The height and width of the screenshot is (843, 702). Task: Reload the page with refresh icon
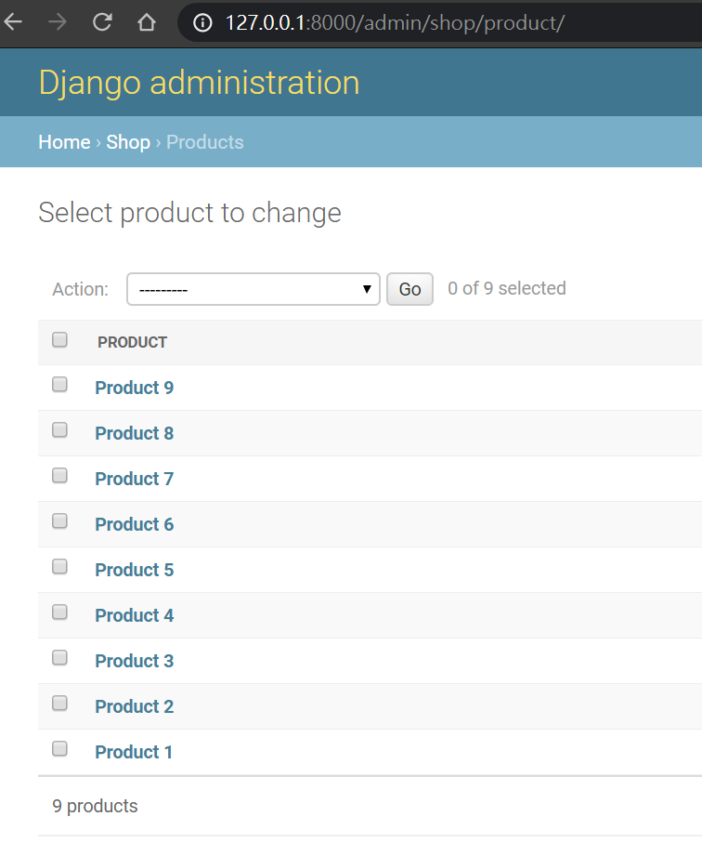tap(102, 22)
